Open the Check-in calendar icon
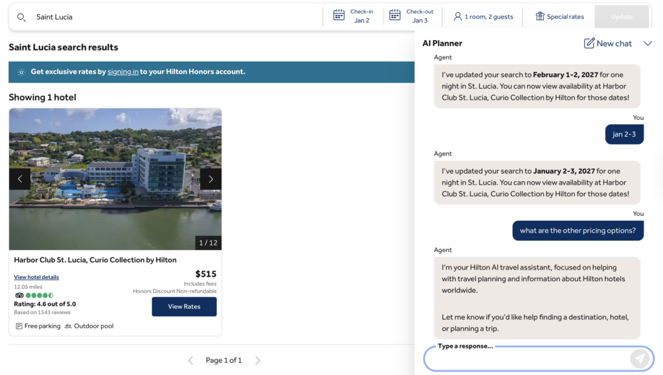The image size is (663, 375). (x=339, y=16)
